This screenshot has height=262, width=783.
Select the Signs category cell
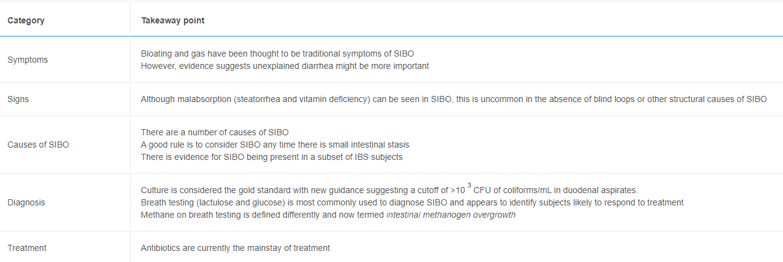point(18,99)
